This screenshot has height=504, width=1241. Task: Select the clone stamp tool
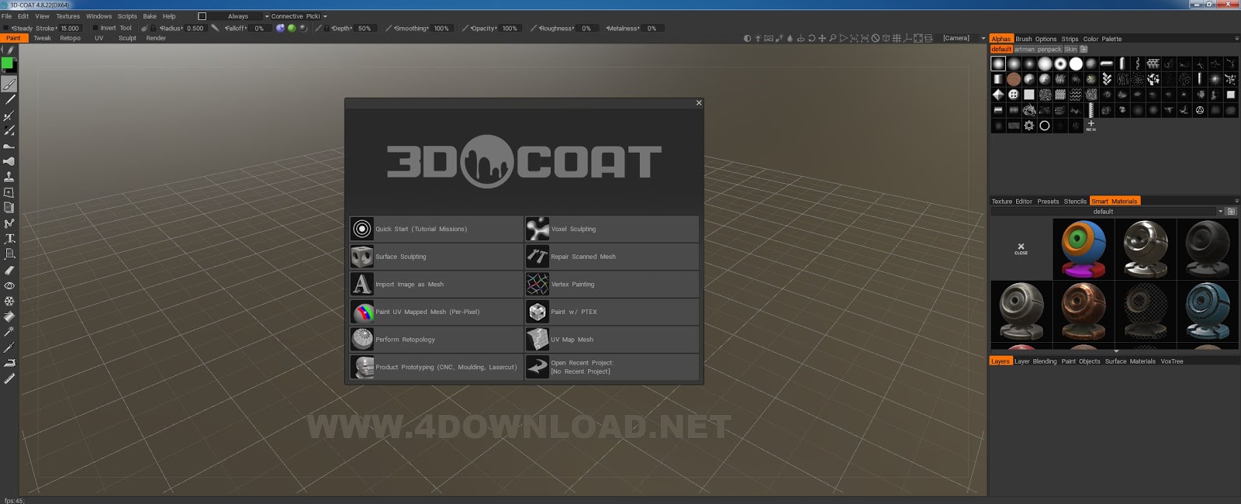(9, 177)
